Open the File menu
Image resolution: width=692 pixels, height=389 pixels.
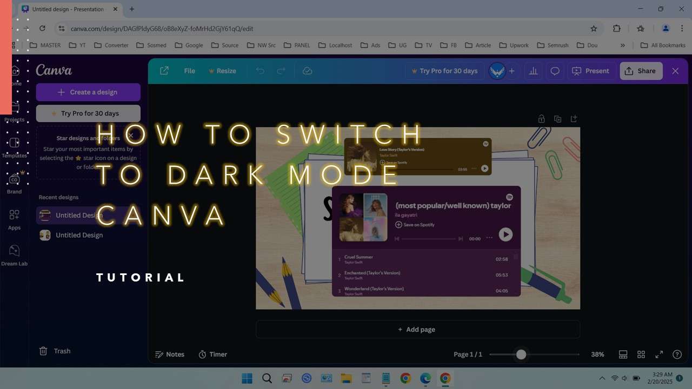pos(189,71)
